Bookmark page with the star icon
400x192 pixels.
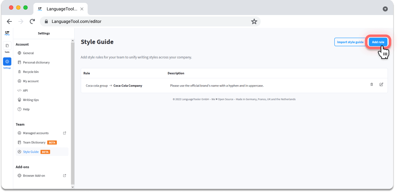click(254, 21)
